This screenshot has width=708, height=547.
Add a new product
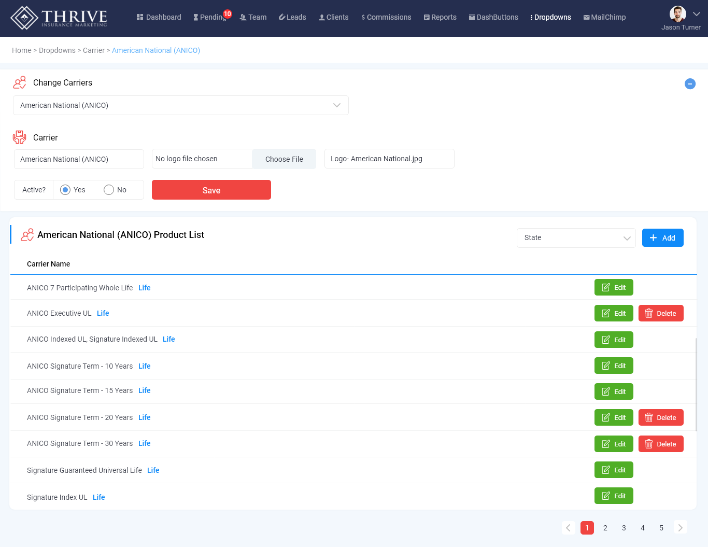(663, 238)
